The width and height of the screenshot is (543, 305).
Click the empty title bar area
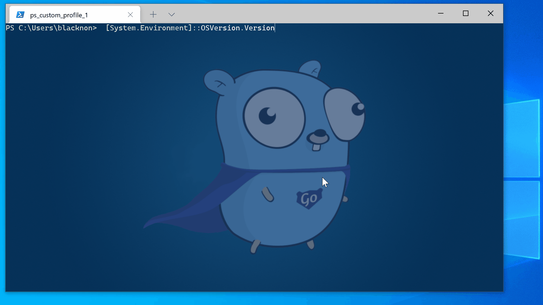[x=298, y=14]
